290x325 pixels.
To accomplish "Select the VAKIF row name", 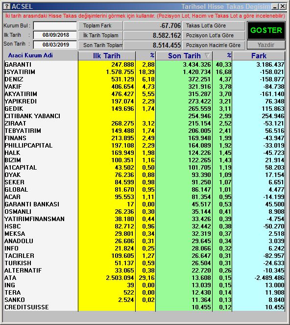I will (x=13, y=87).
